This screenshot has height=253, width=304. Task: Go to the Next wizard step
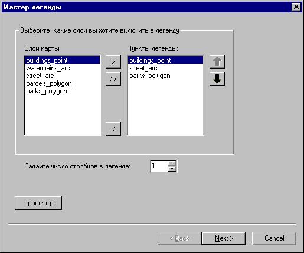pyautogui.click(x=224, y=238)
